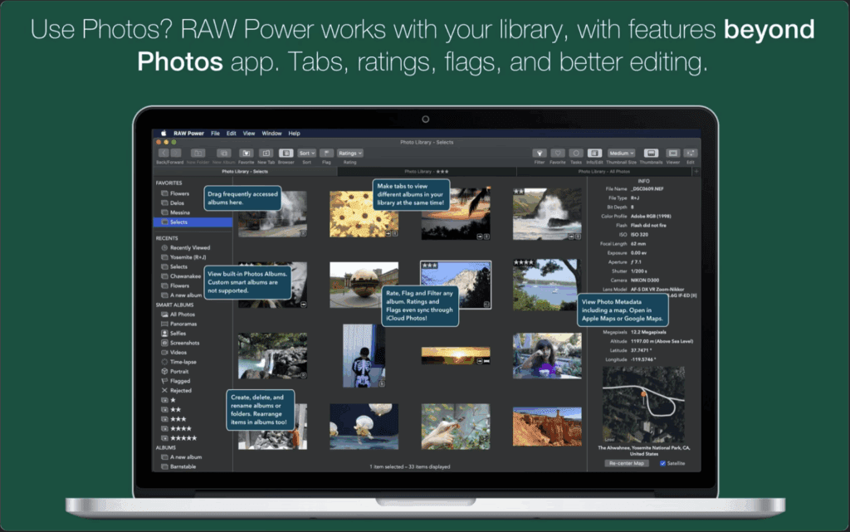Select Barnstable under Albums
The width and height of the screenshot is (850, 532).
pos(178,466)
